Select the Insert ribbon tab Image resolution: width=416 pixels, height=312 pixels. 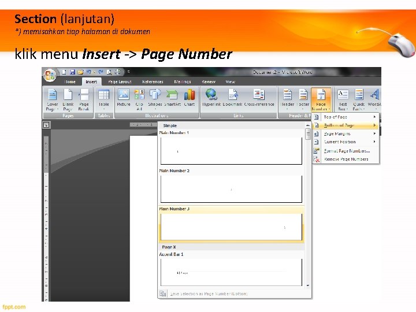click(91, 81)
